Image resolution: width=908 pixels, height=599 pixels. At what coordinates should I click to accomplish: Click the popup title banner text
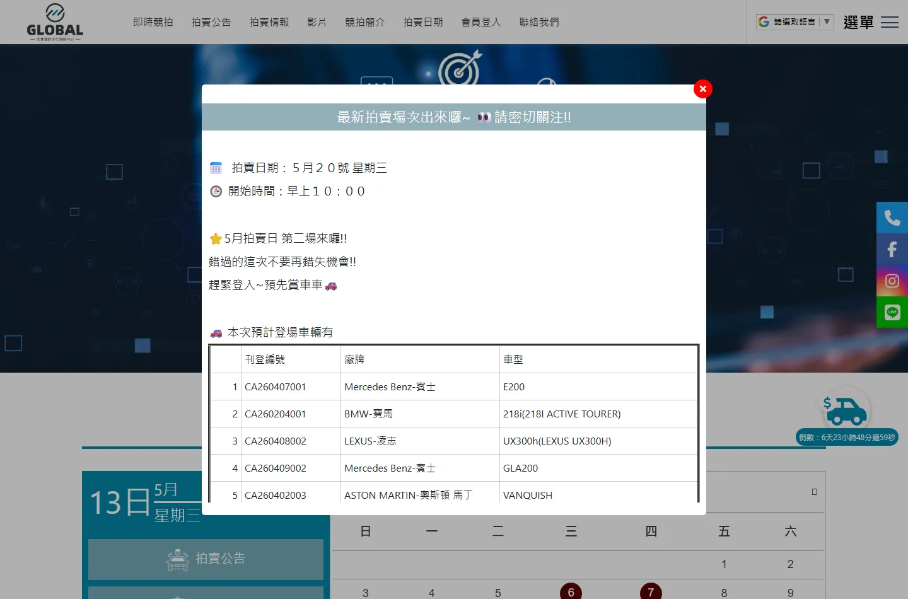coord(454,117)
